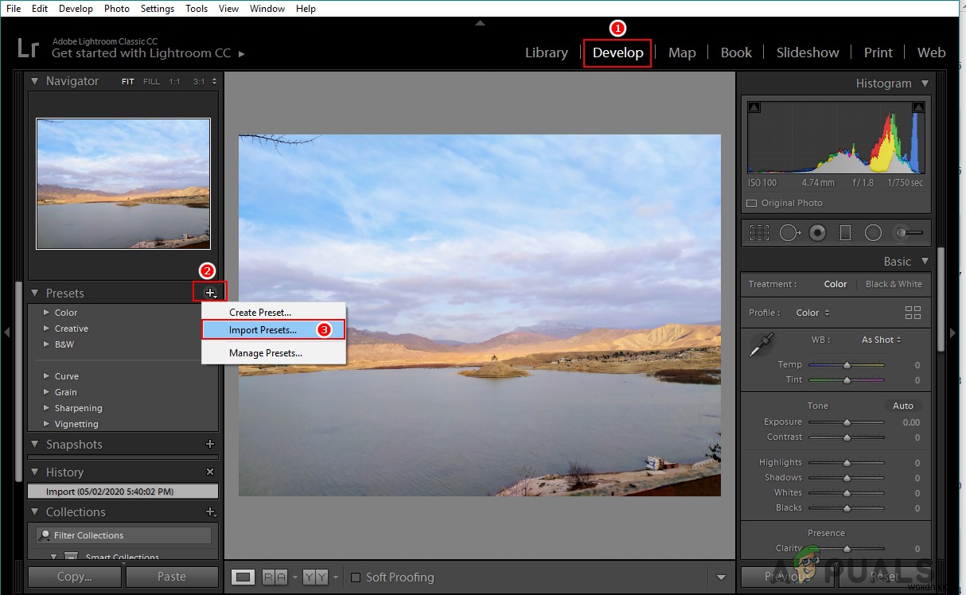Image resolution: width=966 pixels, height=595 pixels.
Task: Pick the White Balance eyedropper tool
Action: click(761, 346)
